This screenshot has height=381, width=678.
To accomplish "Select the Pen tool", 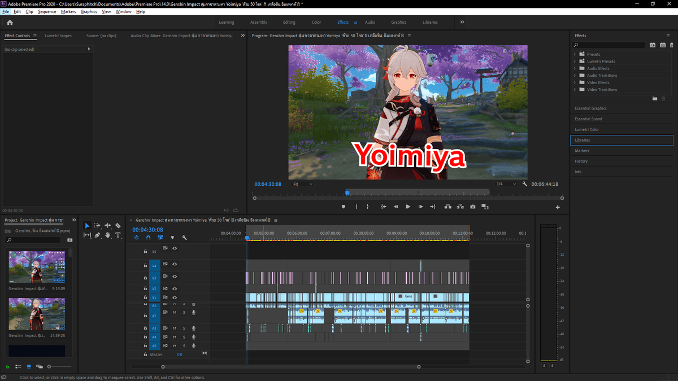I will point(97,235).
